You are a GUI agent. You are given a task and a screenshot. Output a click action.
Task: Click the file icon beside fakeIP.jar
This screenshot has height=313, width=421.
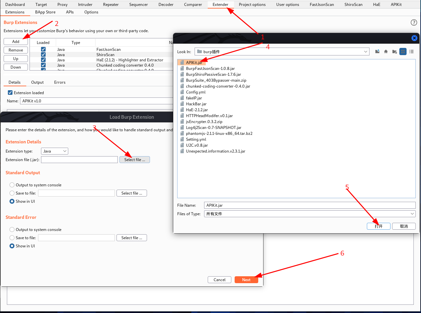(182, 98)
